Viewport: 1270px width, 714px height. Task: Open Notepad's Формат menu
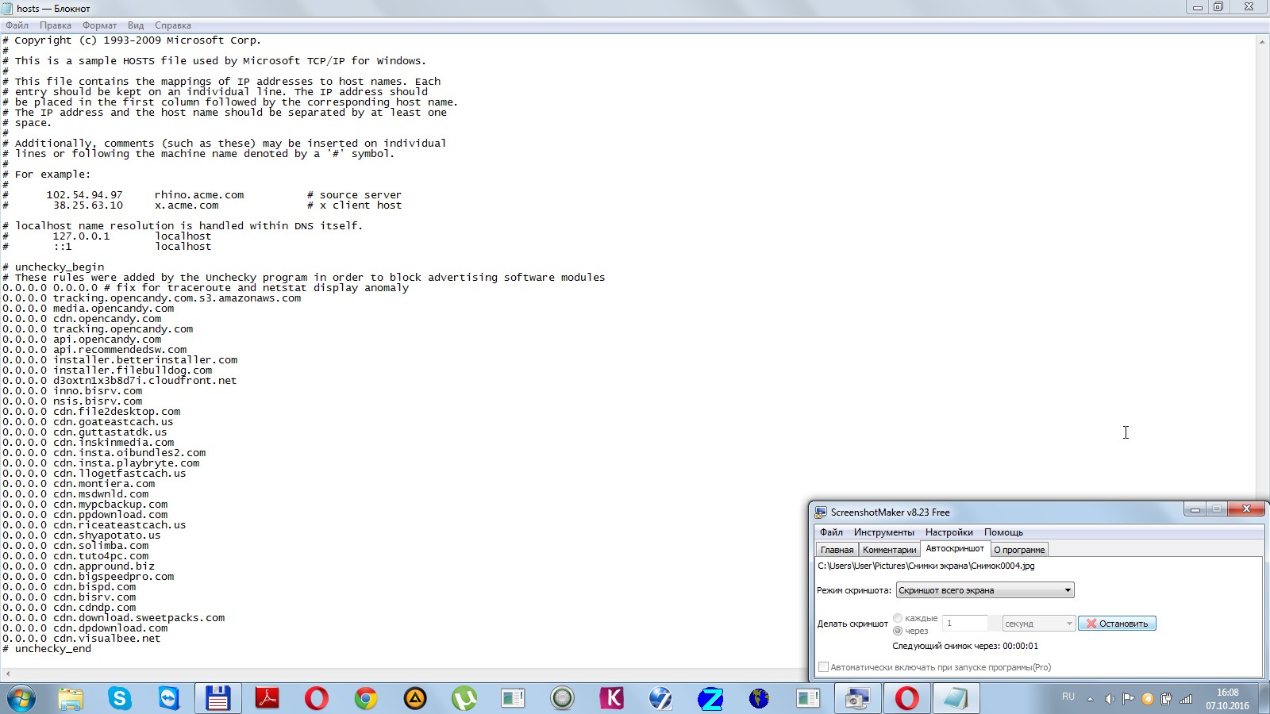click(99, 25)
